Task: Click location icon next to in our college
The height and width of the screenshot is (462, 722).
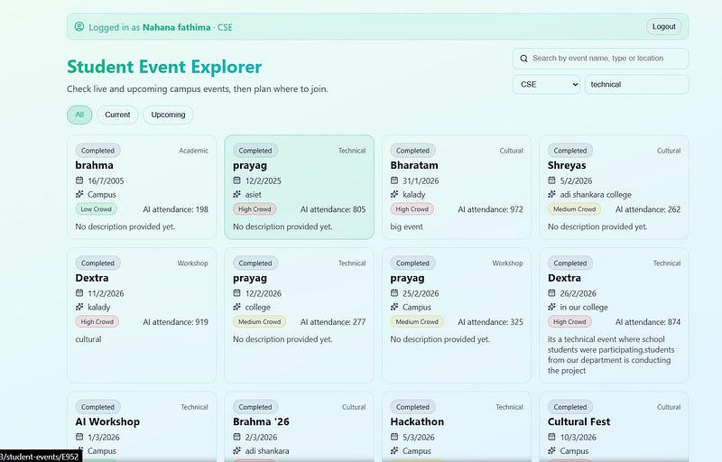Action: 551,307
